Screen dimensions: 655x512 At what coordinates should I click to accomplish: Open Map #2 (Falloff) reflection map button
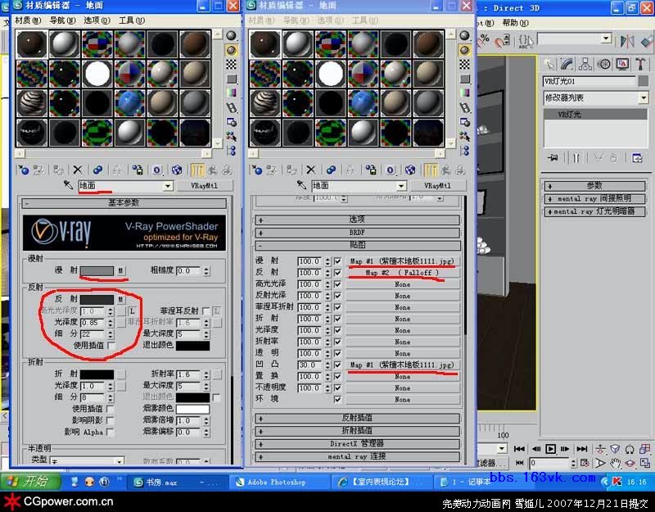coord(402,273)
